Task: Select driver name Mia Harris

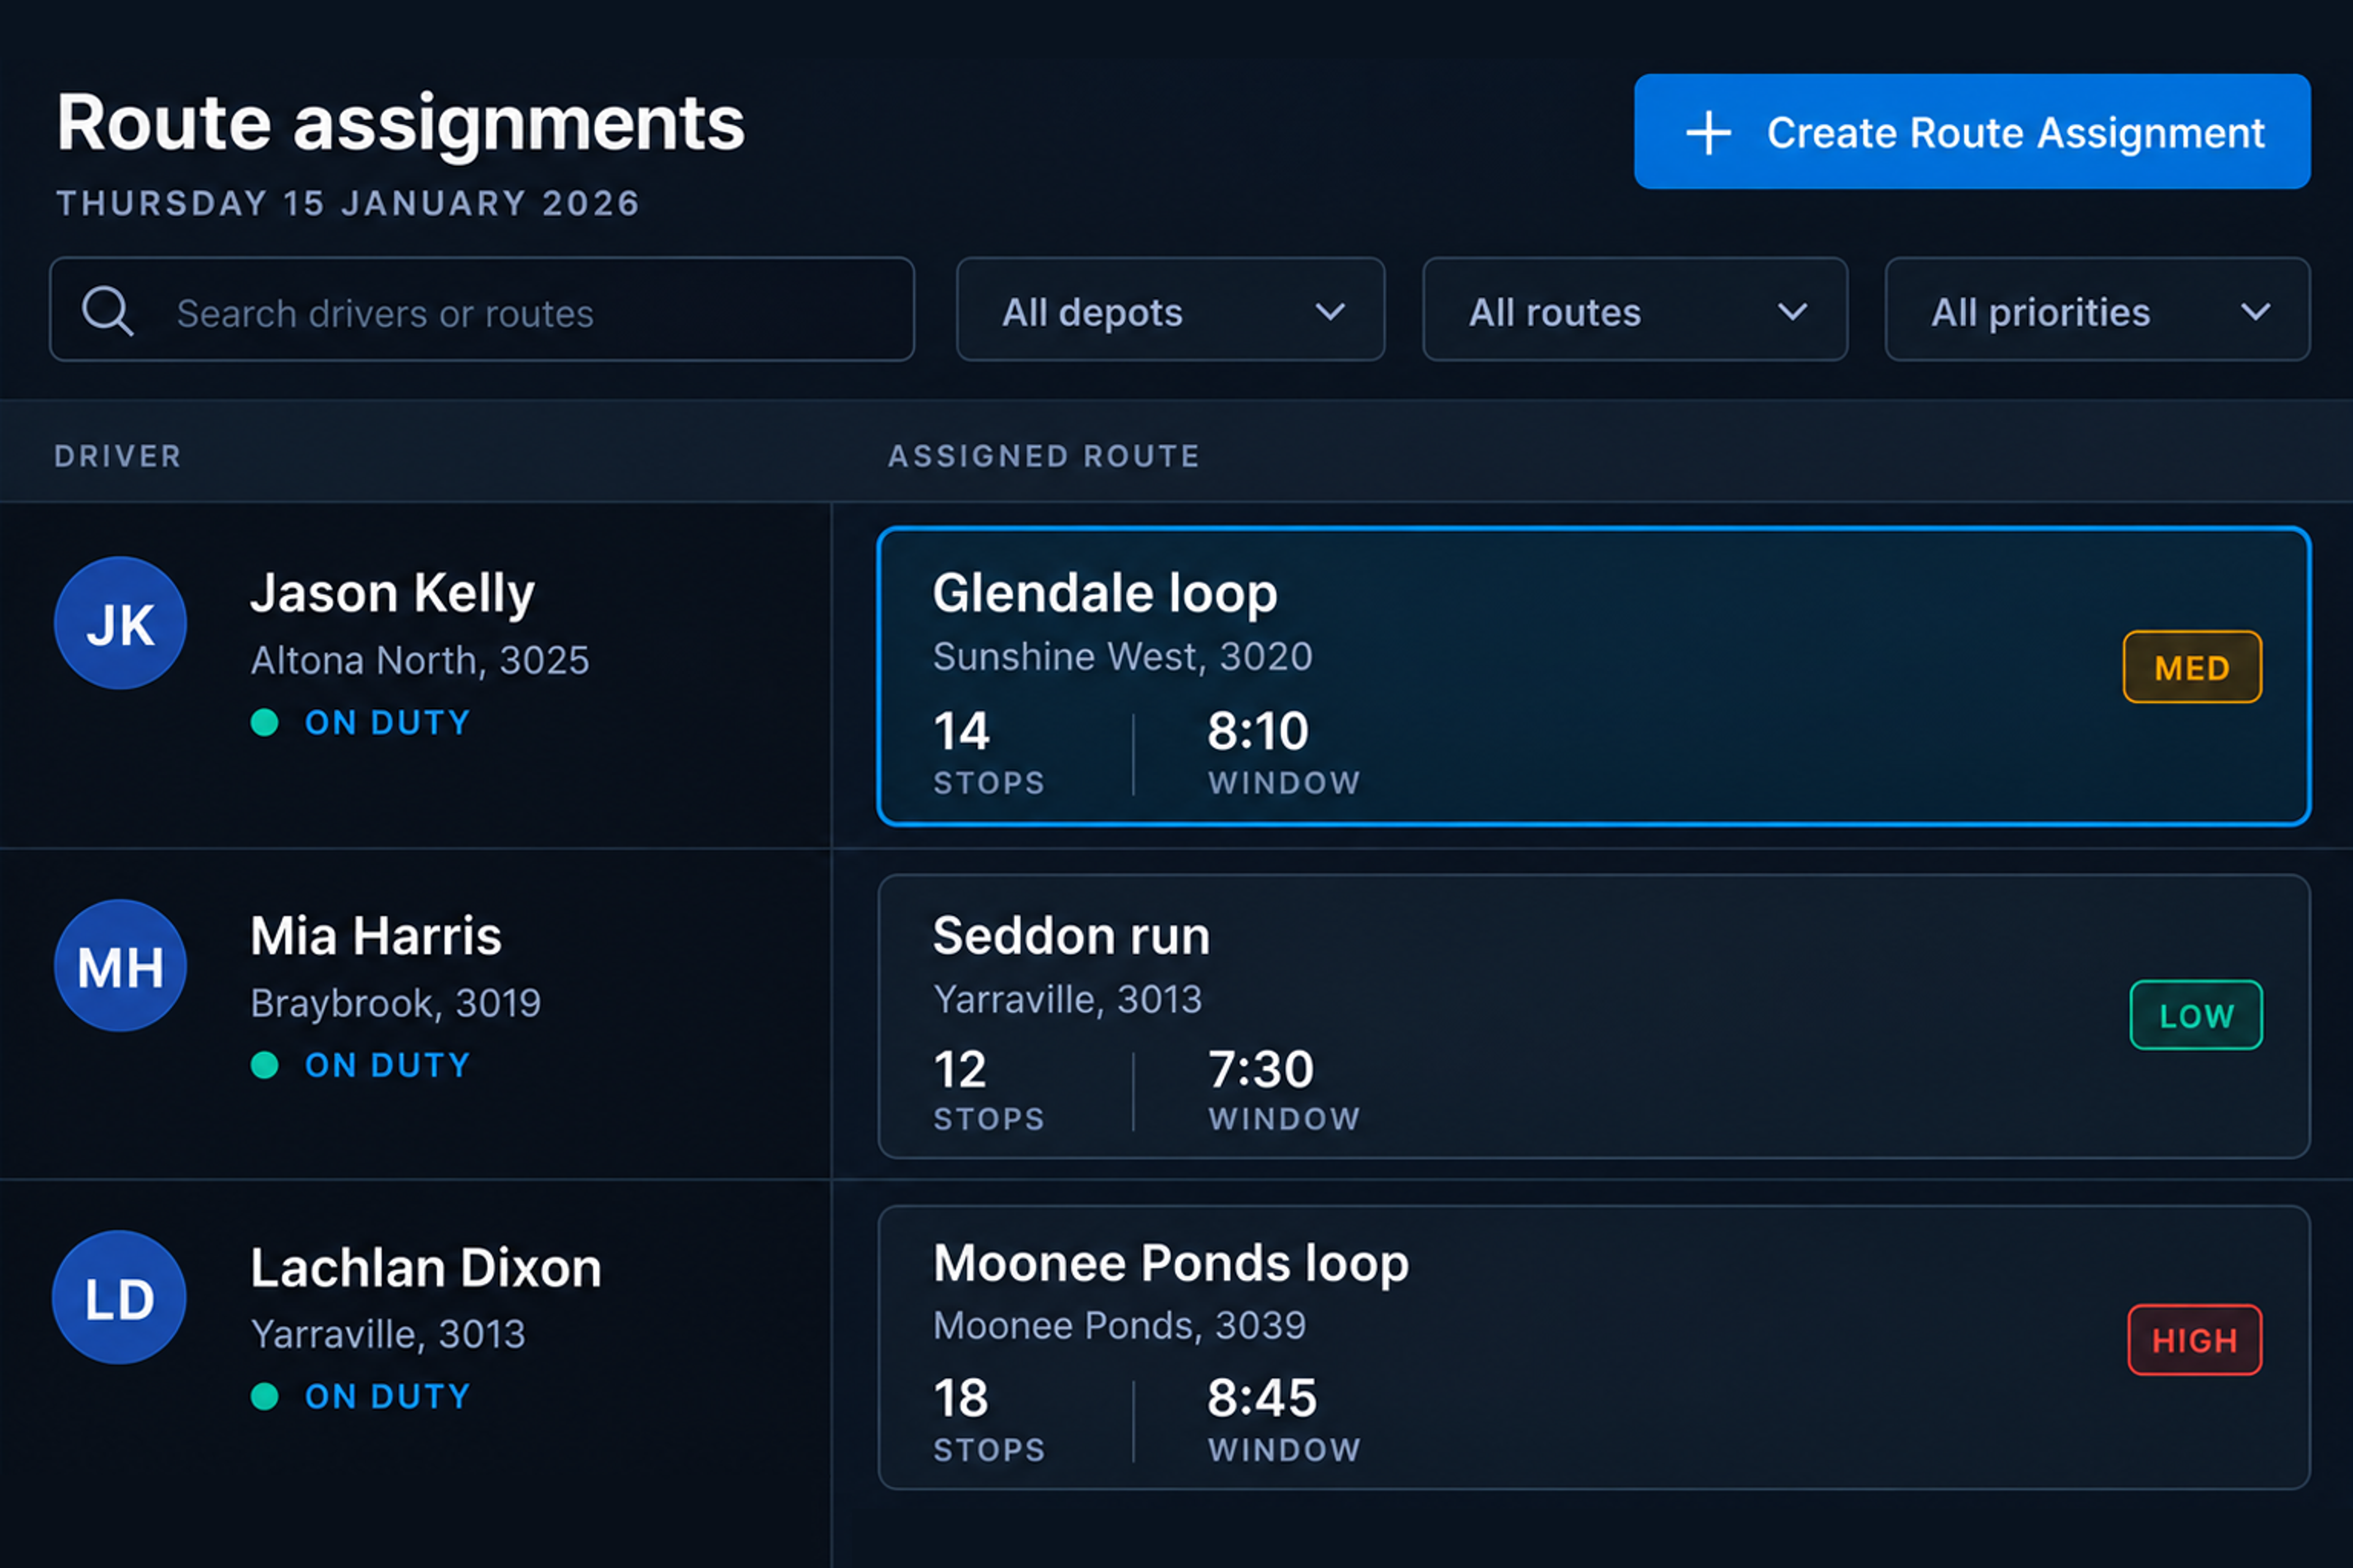Action: pyautogui.click(x=375, y=936)
